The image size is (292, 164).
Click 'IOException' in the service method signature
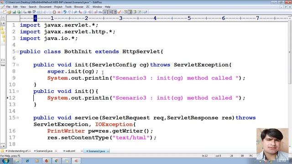click(x=114, y=124)
